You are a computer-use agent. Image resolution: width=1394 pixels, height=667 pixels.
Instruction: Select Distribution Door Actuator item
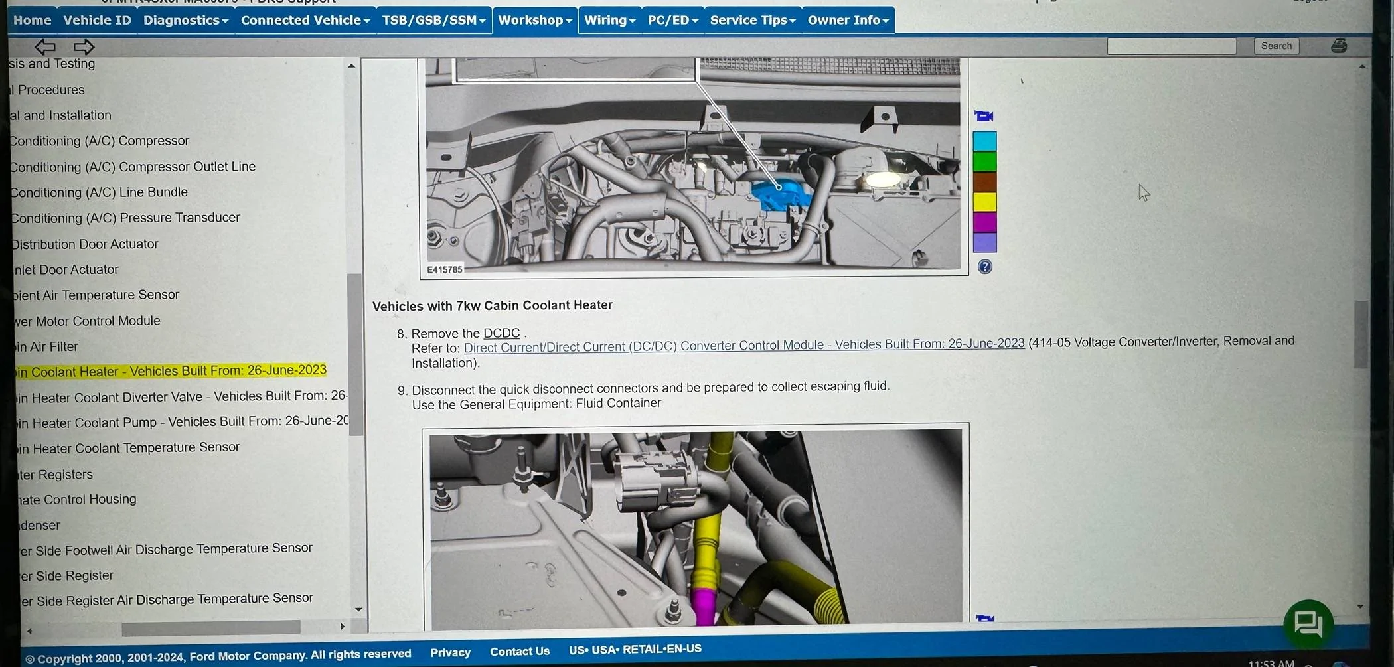coord(84,244)
